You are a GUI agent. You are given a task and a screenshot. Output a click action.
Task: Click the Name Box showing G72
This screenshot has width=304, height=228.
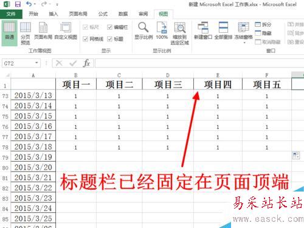coord(18,63)
